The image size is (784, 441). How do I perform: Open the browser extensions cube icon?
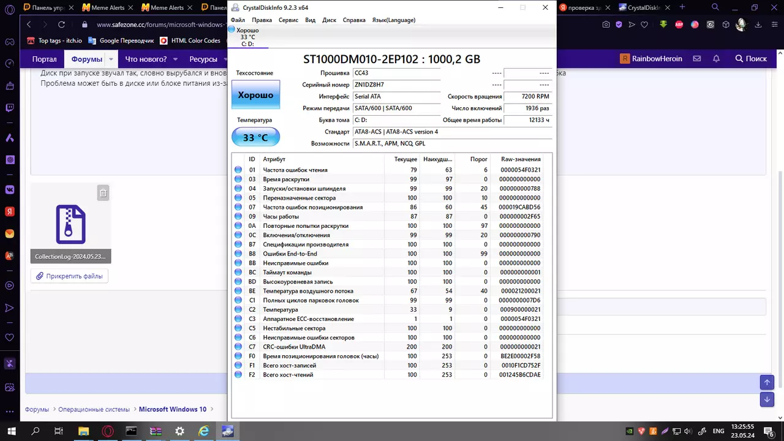pos(726,24)
